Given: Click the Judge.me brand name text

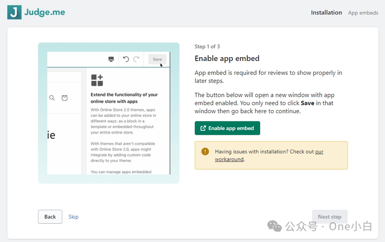Looking at the screenshot, I should tap(45, 12).
